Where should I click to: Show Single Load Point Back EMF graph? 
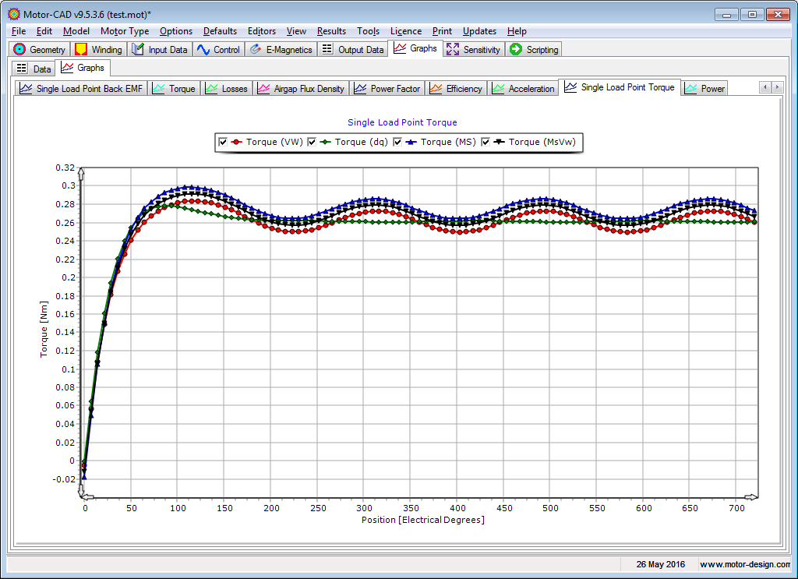click(x=81, y=89)
